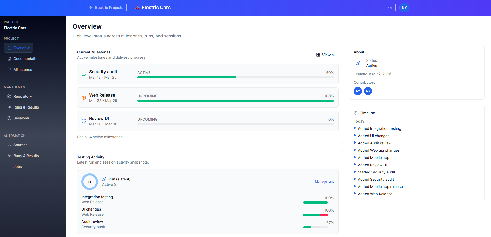Open Runs & Results under Automation
Image resolution: width=491 pixels, height=237 pixels.
pos(26,156)
